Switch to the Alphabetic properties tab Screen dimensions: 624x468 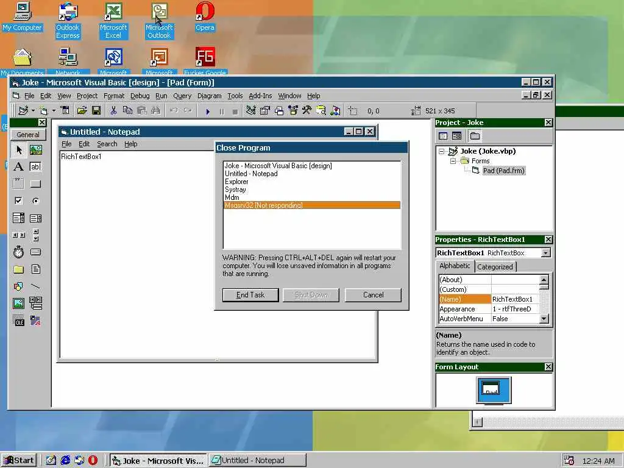click(x=455, y=266)
